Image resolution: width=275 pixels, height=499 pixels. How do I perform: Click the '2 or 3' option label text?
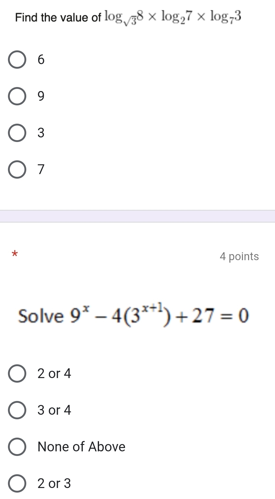tap(54, 483)
